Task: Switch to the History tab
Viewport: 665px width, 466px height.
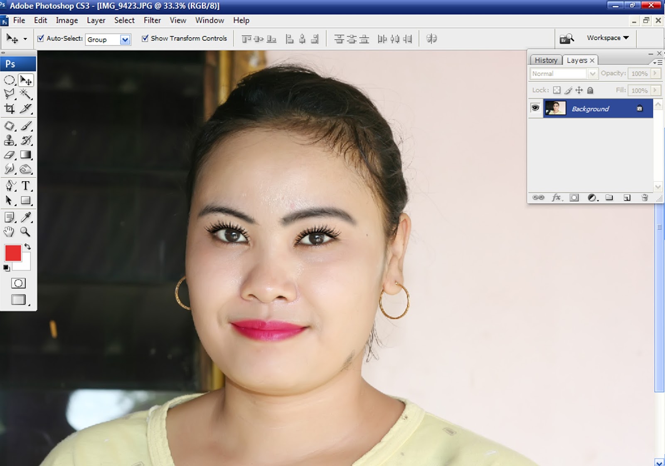Action: (546, 60)
